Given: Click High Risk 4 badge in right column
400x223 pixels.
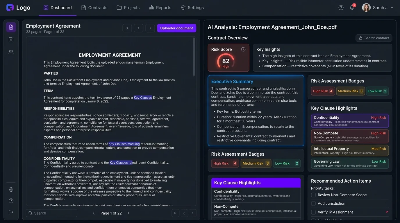Looking at the screenshot, I should tap(323, 91).
